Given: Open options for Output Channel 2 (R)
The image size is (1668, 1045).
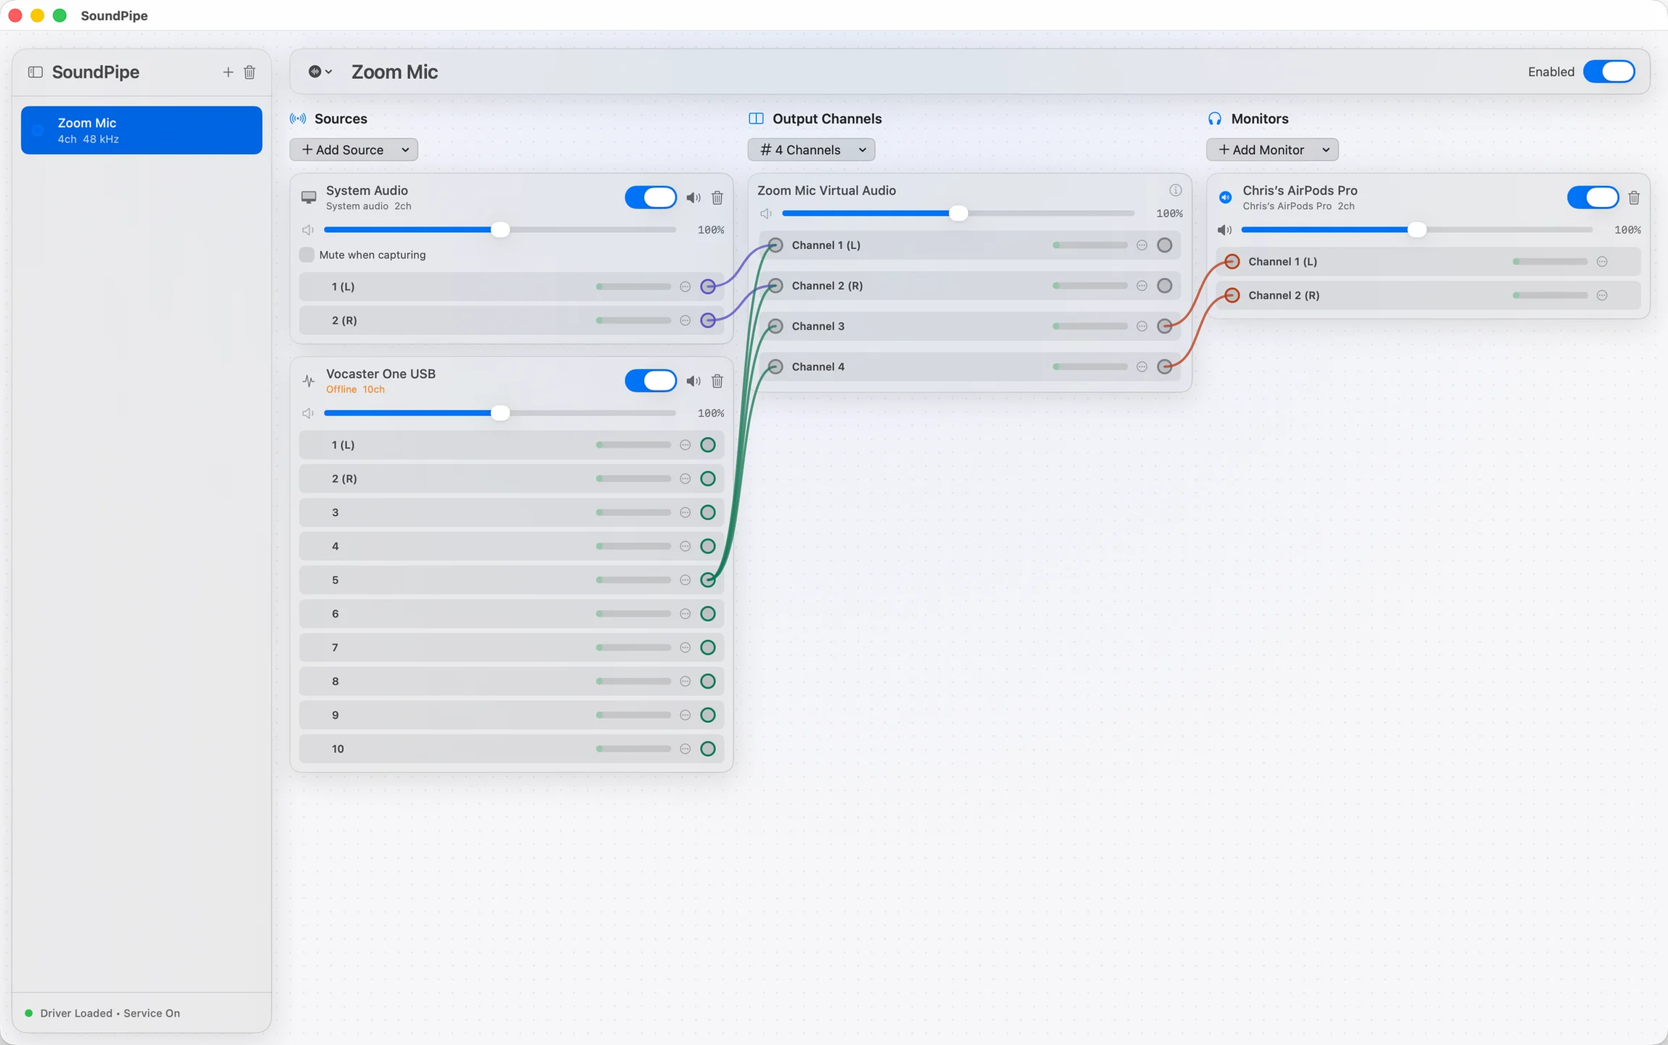Looking at the screenshot, I should click(x=1142, y=286).
